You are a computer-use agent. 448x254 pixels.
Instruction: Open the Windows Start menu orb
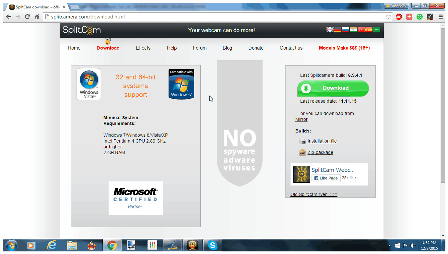12,246
